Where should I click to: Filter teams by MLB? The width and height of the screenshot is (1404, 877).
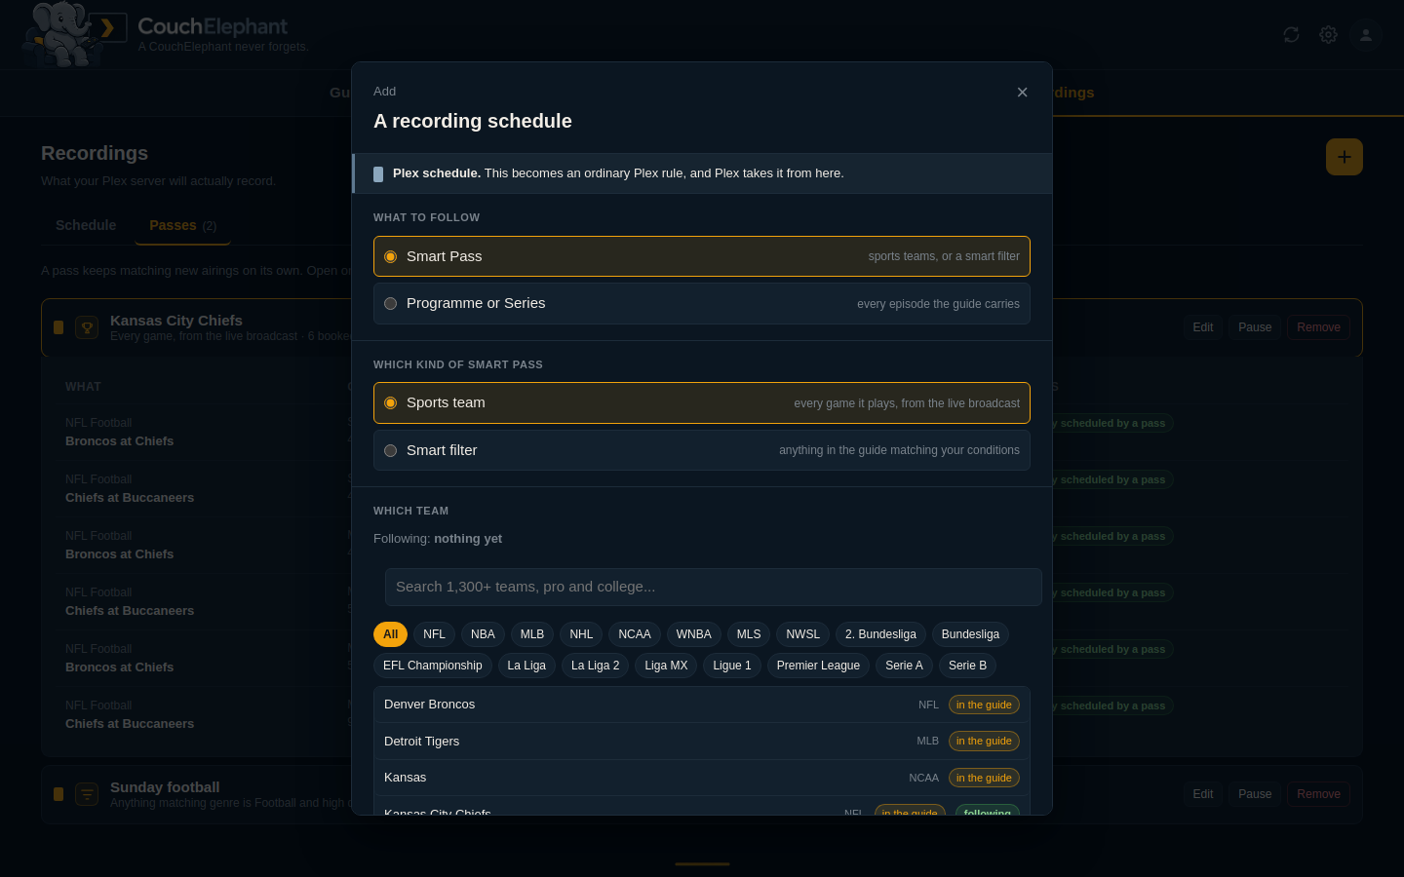pos(532,634)
